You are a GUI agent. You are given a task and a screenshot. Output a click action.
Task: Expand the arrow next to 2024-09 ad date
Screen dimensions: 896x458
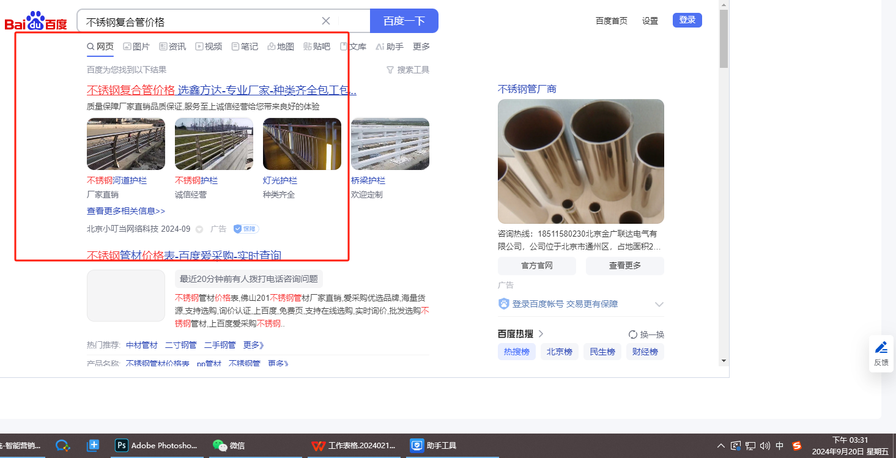pyautogui.click(x=199, y=229)
